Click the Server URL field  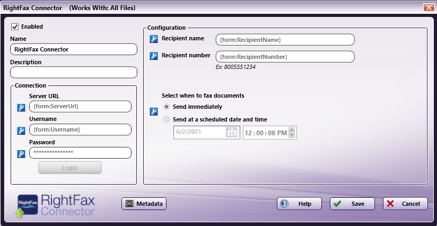pyautogui.click(x=80, y=107)
